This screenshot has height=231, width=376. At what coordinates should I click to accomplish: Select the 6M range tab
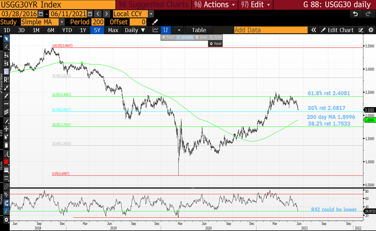click(51, 30)
